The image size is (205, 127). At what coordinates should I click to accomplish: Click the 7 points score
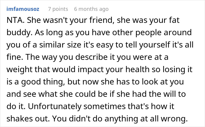tap(58, 9)
